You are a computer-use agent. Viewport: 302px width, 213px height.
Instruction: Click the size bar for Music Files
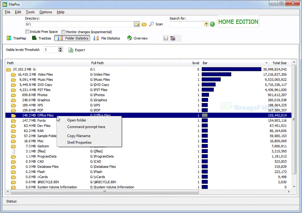(x=211, y=79)
